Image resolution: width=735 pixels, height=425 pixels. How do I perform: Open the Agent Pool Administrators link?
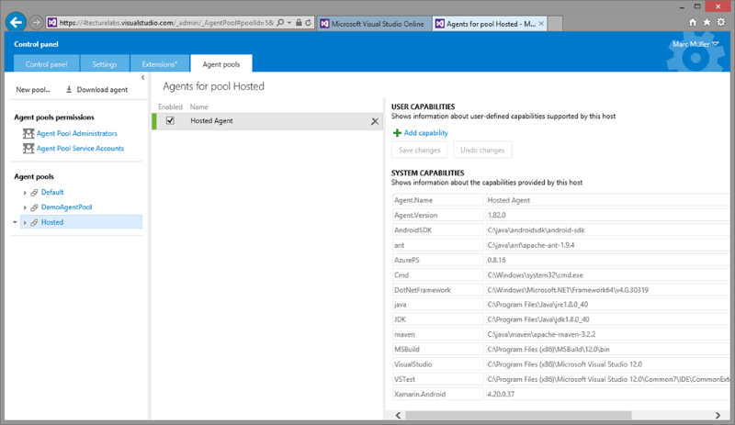point(77,133)
